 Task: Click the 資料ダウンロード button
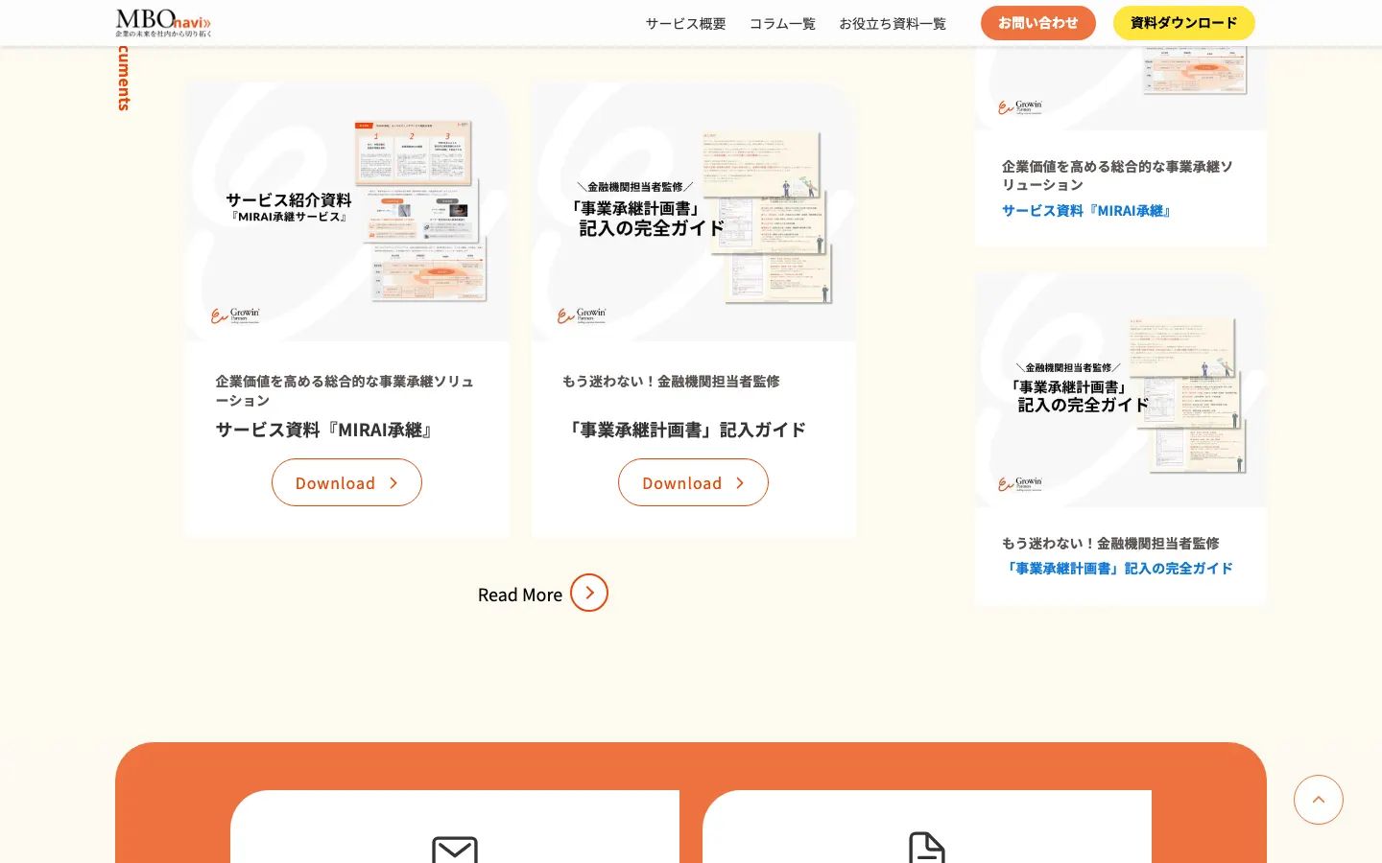1184,23
